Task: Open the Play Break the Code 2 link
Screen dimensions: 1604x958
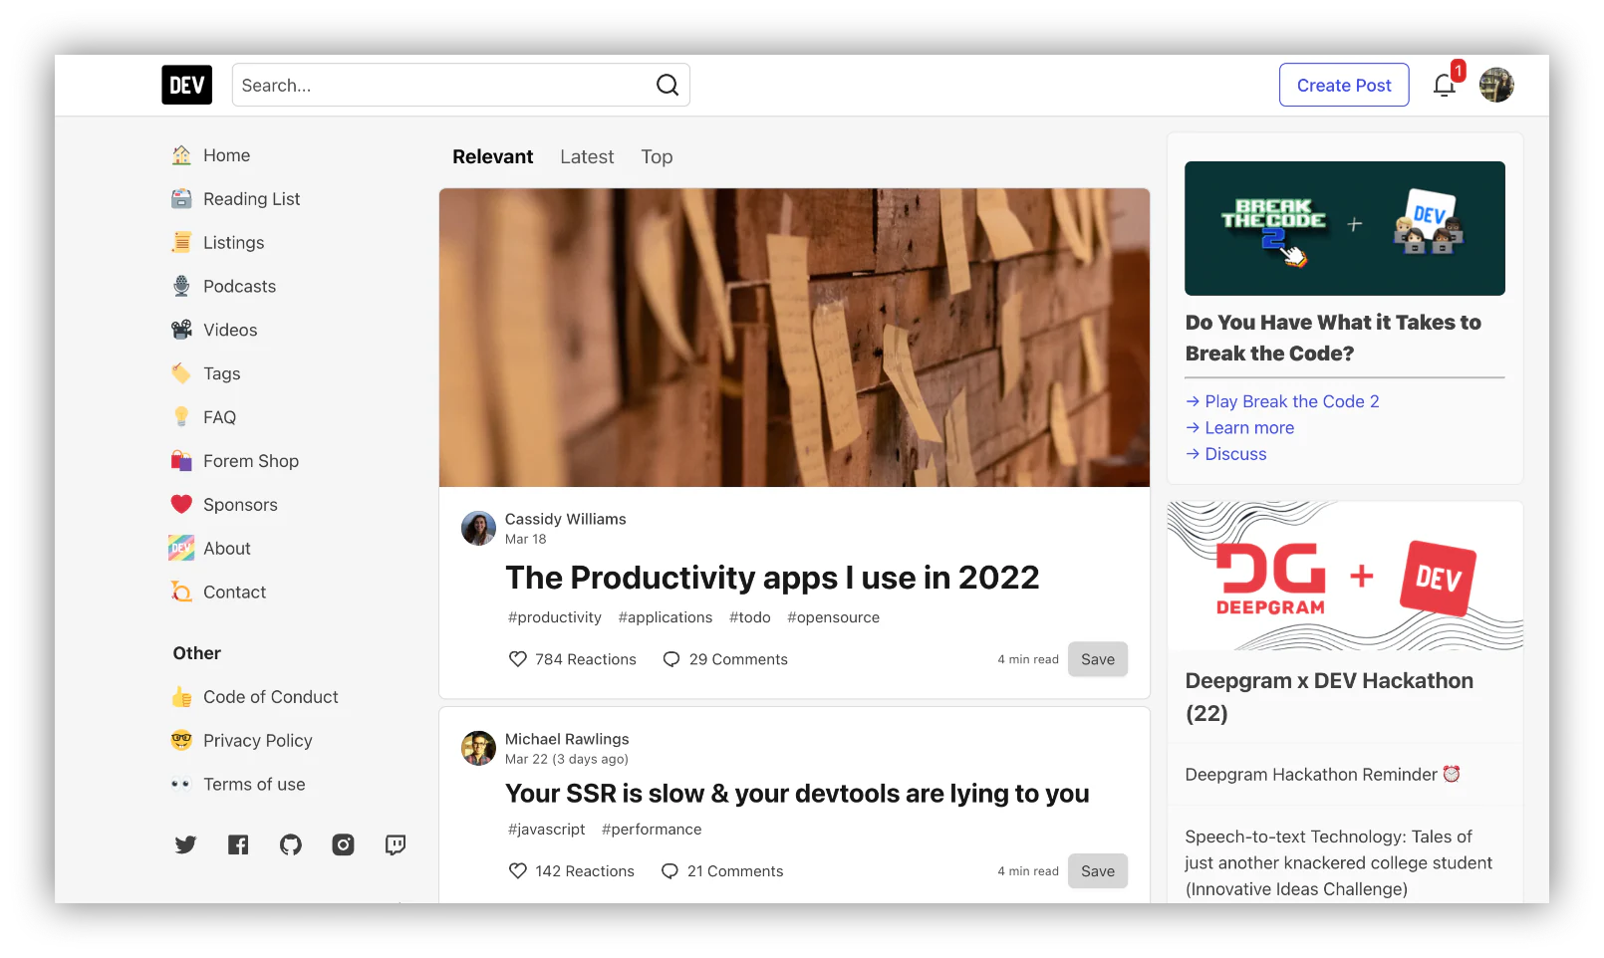Action: click(x=1282, y=401)
